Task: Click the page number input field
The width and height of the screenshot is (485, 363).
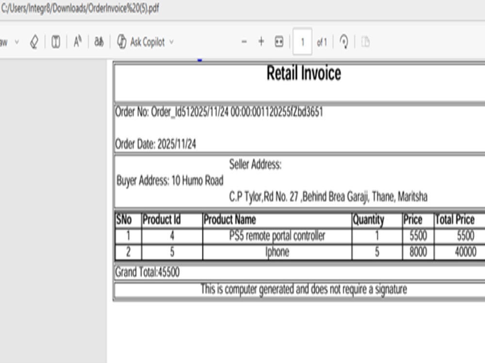Action: pos(302,41)
